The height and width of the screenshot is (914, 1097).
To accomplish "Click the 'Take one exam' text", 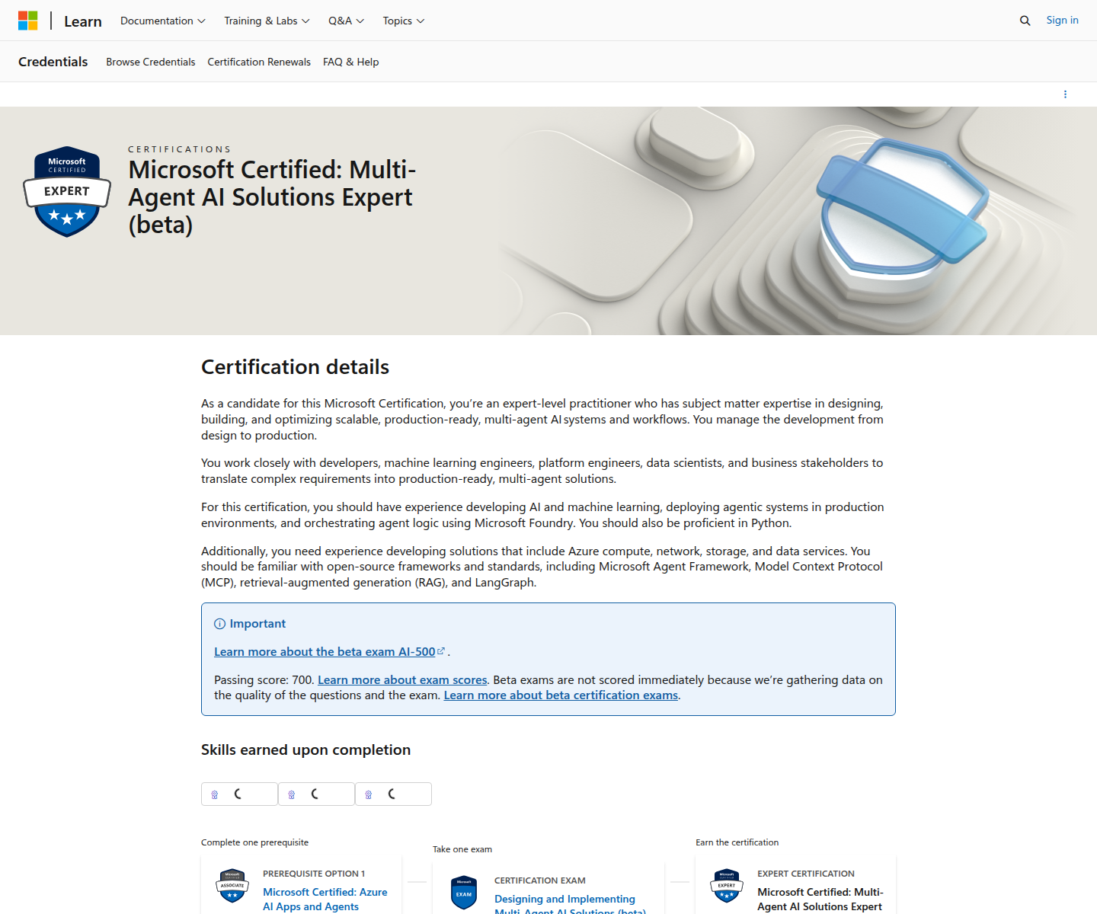I will tap(462, 849).
